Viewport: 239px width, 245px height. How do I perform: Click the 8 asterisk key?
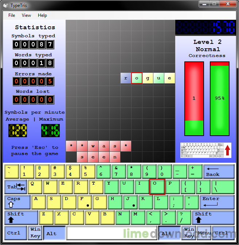pyautogui.click(x=134, y=171)
